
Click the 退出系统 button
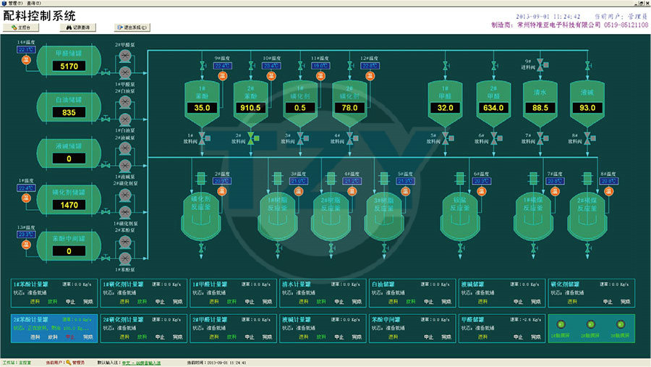pos(132,28)
